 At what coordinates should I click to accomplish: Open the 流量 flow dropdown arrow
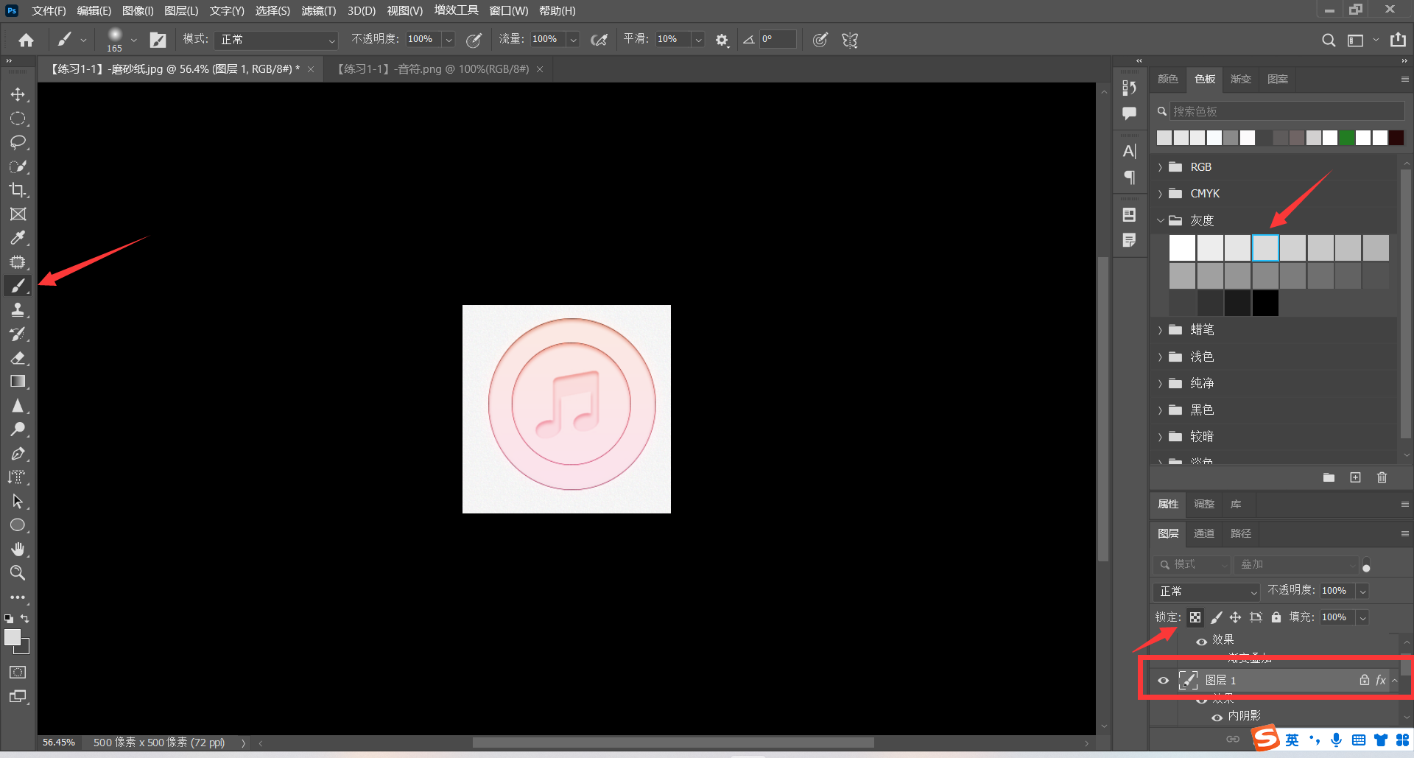pyautogui.click(x=573, y=40)
